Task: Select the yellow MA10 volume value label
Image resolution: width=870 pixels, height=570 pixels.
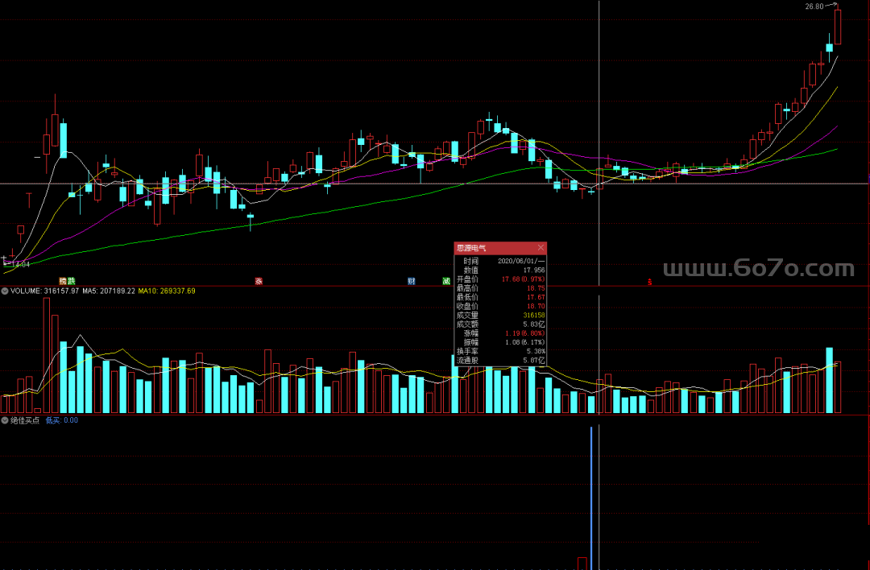Action: 167,291
